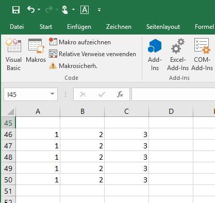Screen dimensions: 215x203
Task: Select column C header
Action: coord(127,111)
